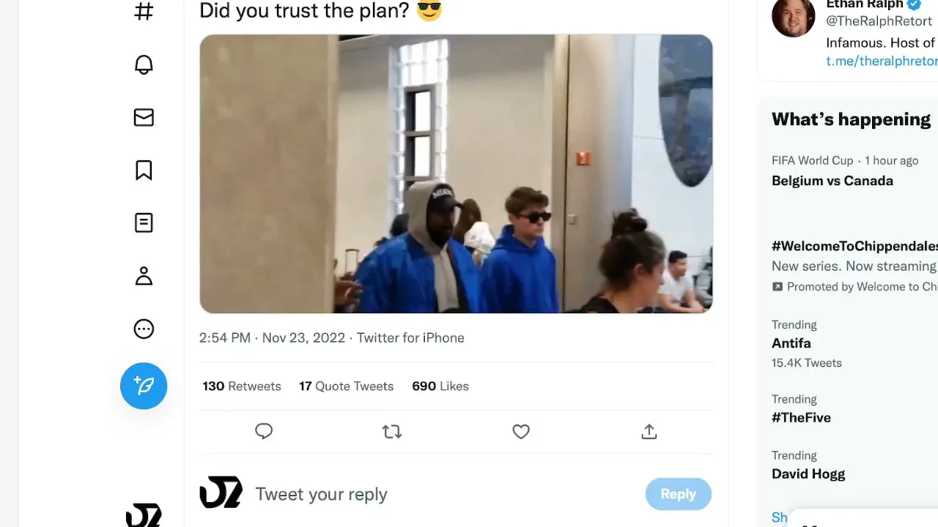Image resolution: width=938 pixels, height=527 pixels.
Task: View the 690 Likes list
Action: tap(440, 386)
